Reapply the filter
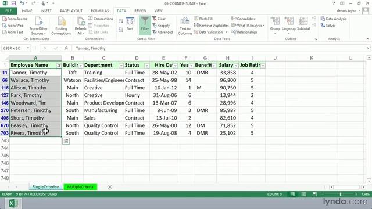Screen dimensions: 372x209 (x=161, y=26)
